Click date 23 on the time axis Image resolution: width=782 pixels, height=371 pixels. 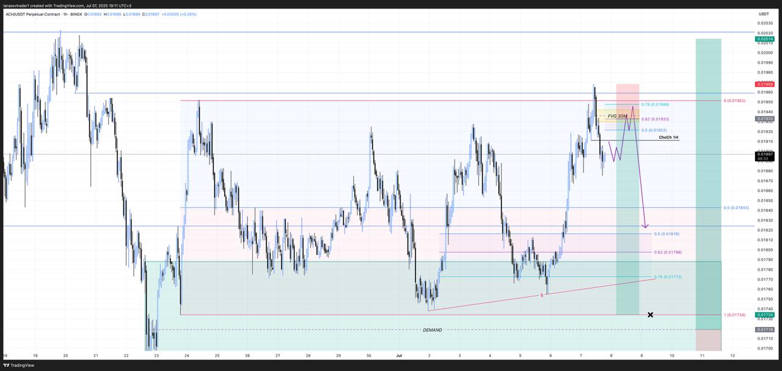point(156,355)
